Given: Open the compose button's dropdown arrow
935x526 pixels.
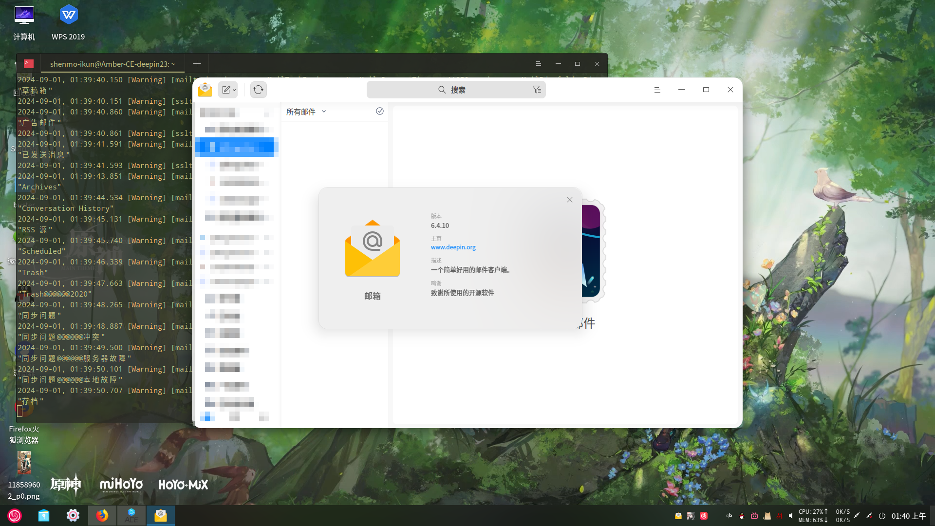Looking at the screenshot, I should pyautogui.click(x=234, y=90).
